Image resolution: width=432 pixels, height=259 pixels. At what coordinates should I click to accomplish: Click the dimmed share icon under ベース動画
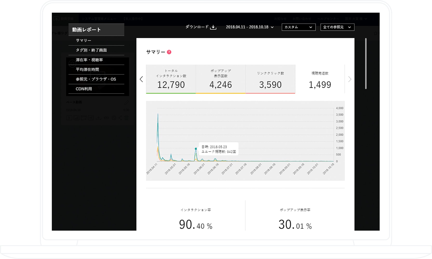coord(120,118)
